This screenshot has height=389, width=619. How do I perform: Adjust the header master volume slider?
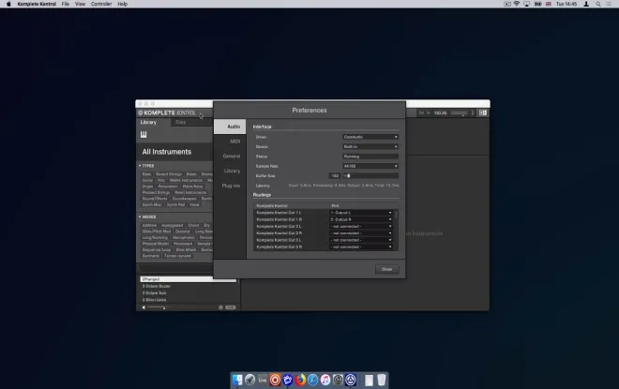click(460, 112)
